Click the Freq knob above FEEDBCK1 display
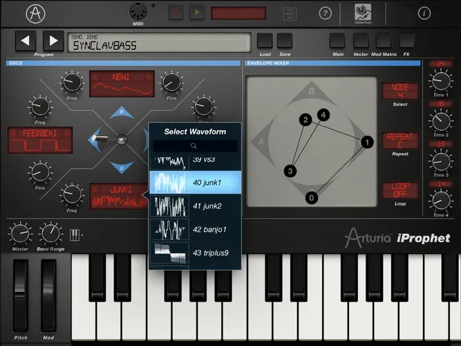 tap(40, 107)
